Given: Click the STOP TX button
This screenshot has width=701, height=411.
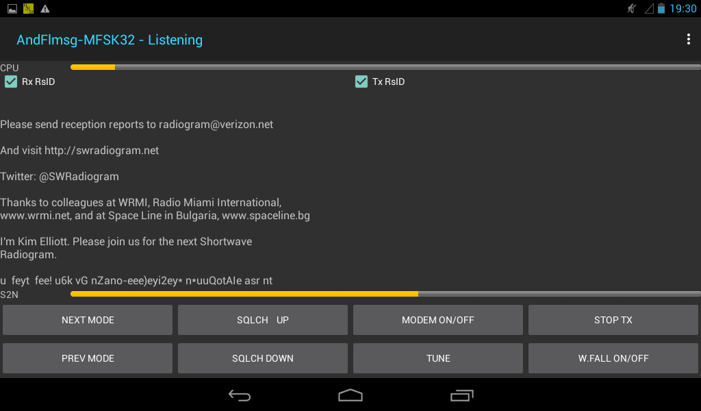Looking at the screenshot, I should (613, 320).
